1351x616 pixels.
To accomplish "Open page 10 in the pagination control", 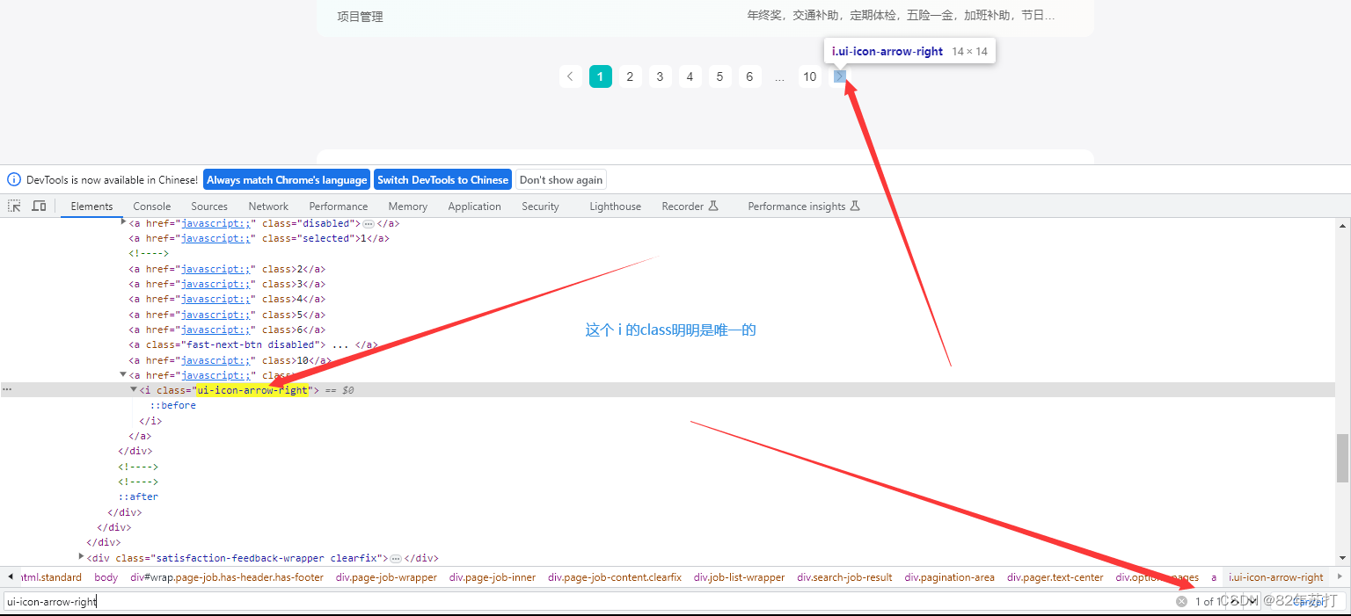I will 809,76.
